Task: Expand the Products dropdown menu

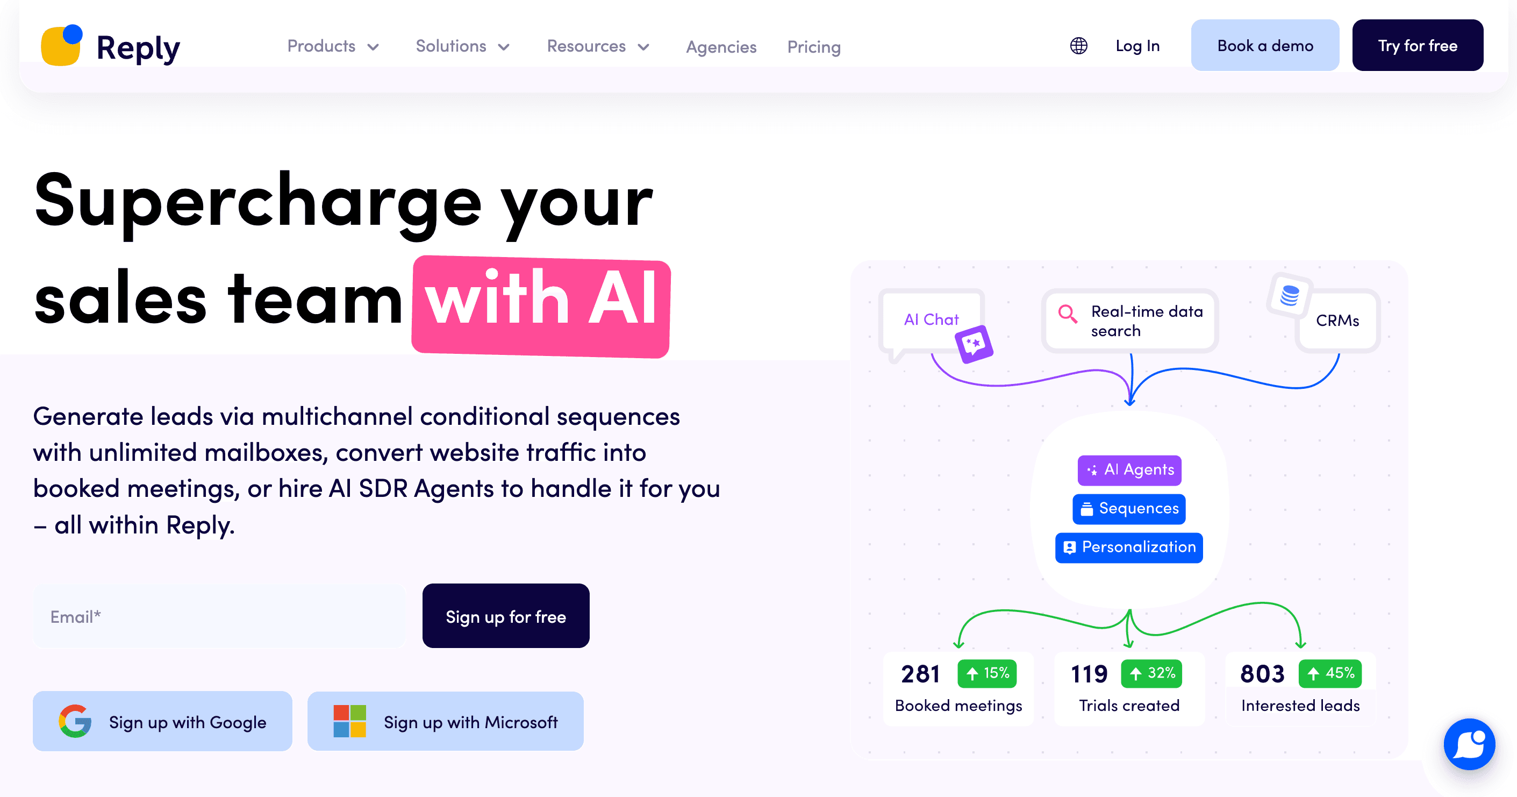Action: pyautogui.click(x=332, y=46)
